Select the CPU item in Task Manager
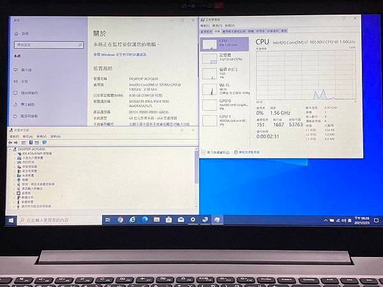Viewport: 383px width, 287px height. point(225,44)
